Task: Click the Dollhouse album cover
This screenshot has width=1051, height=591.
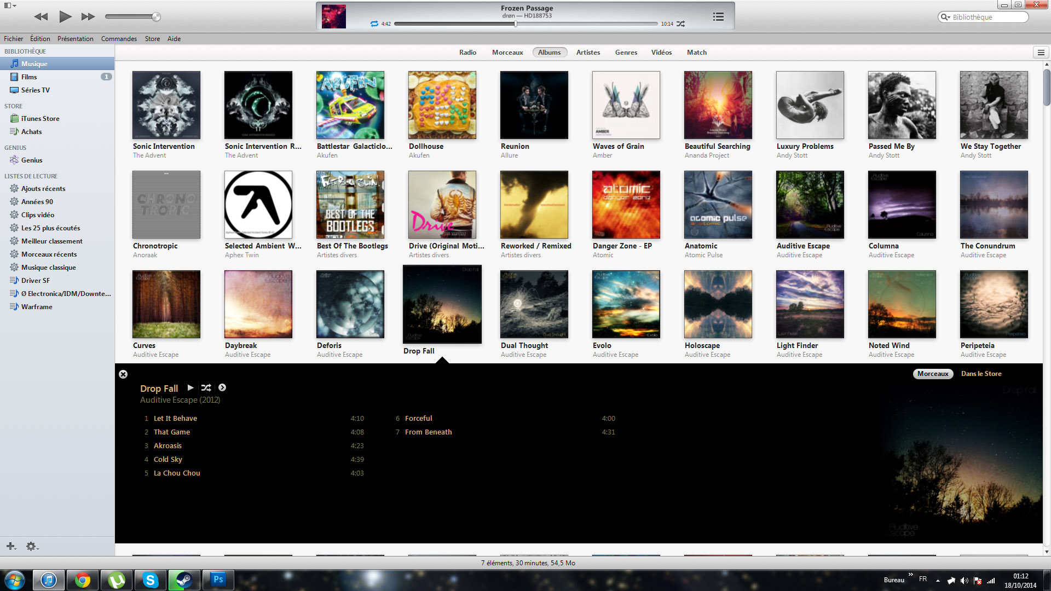Action: click(x=442, y=105)
